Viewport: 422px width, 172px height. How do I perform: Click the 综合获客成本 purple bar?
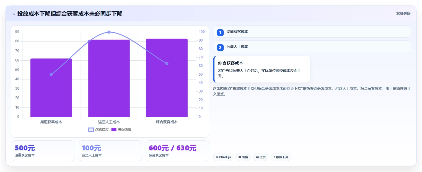(167, 78)
